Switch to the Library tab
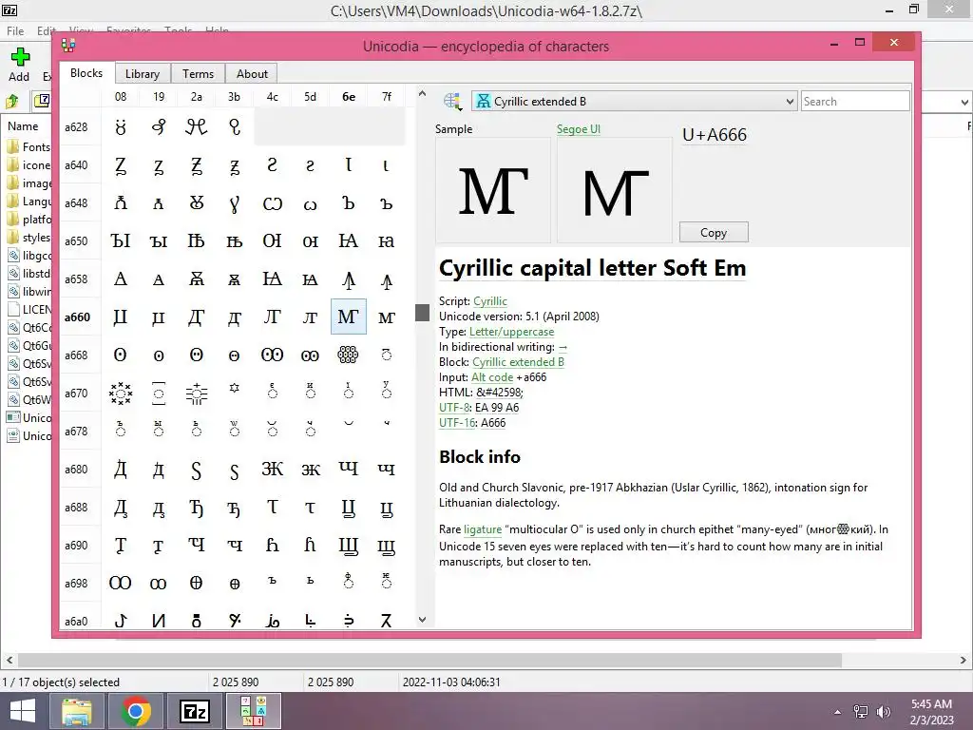 [143, 74]
